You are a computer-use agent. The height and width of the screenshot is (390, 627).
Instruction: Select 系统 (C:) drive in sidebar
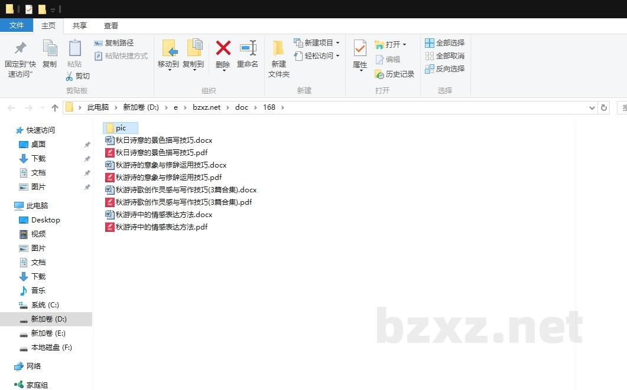tap(45, 305)
